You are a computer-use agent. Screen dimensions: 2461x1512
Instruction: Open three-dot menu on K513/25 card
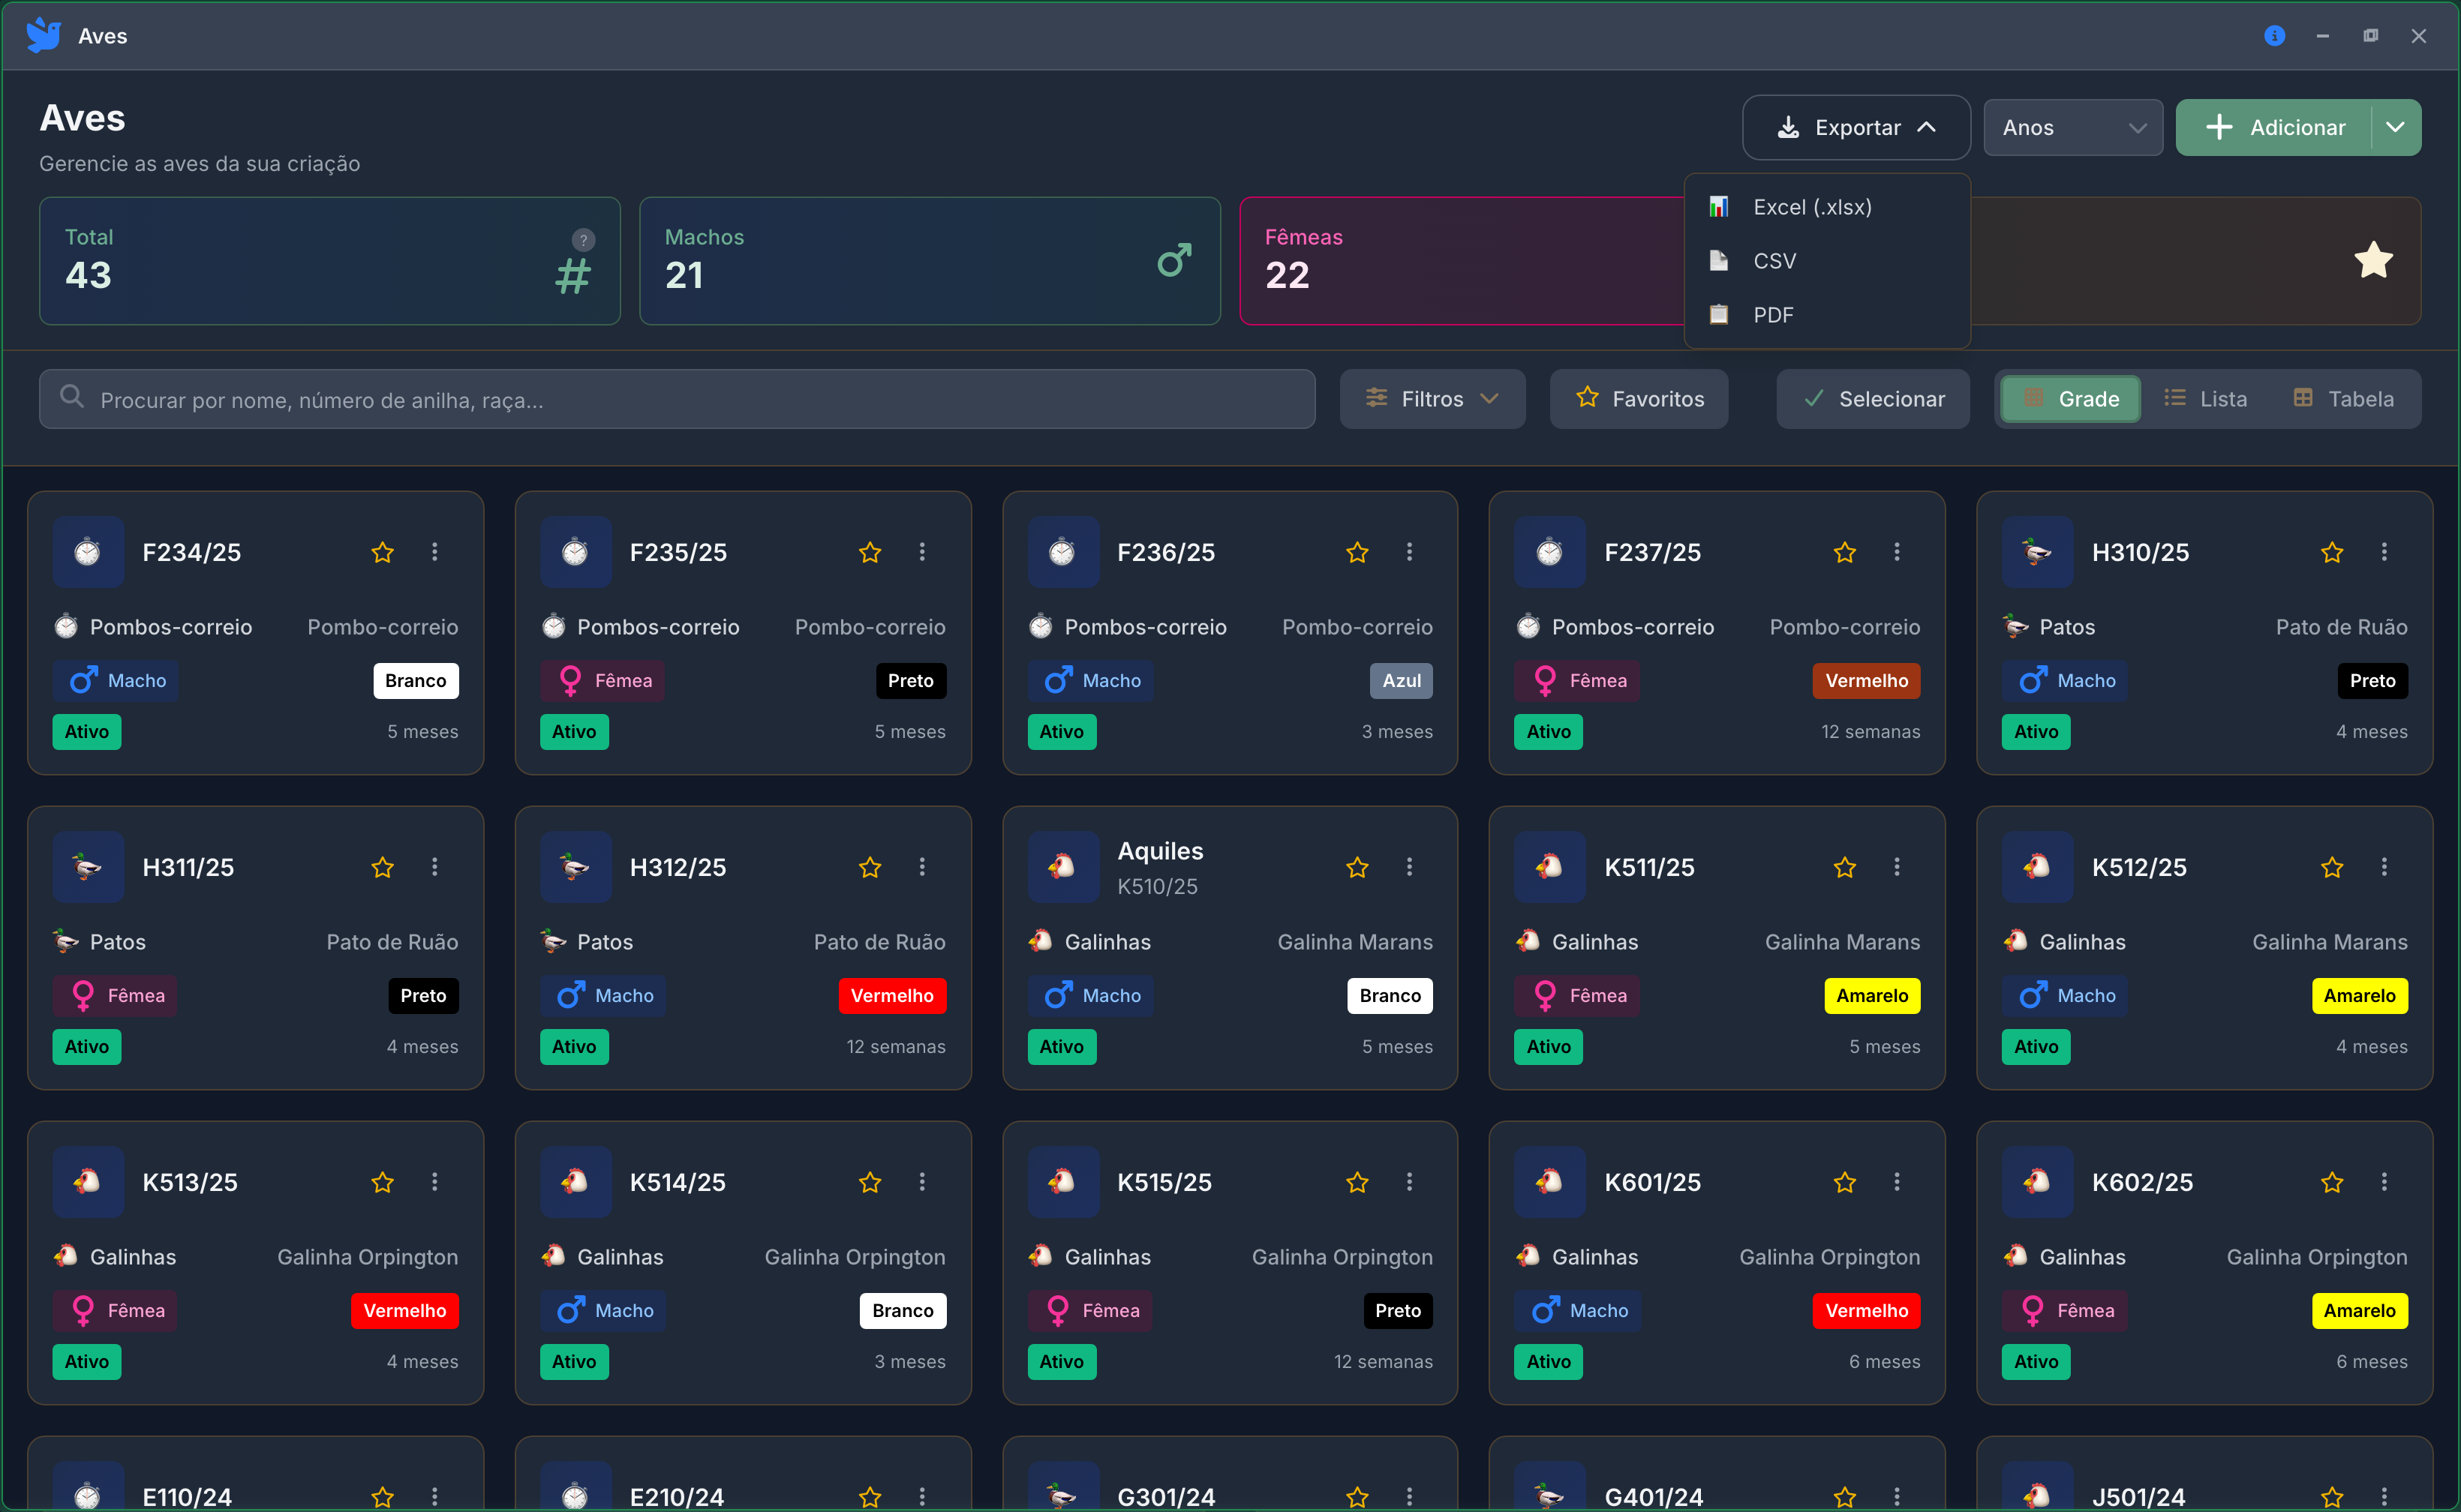pyautogui.click(x=434, y=1182)
